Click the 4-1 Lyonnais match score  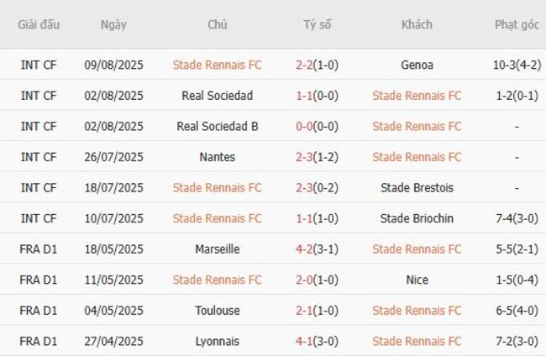tap(305, 341)
